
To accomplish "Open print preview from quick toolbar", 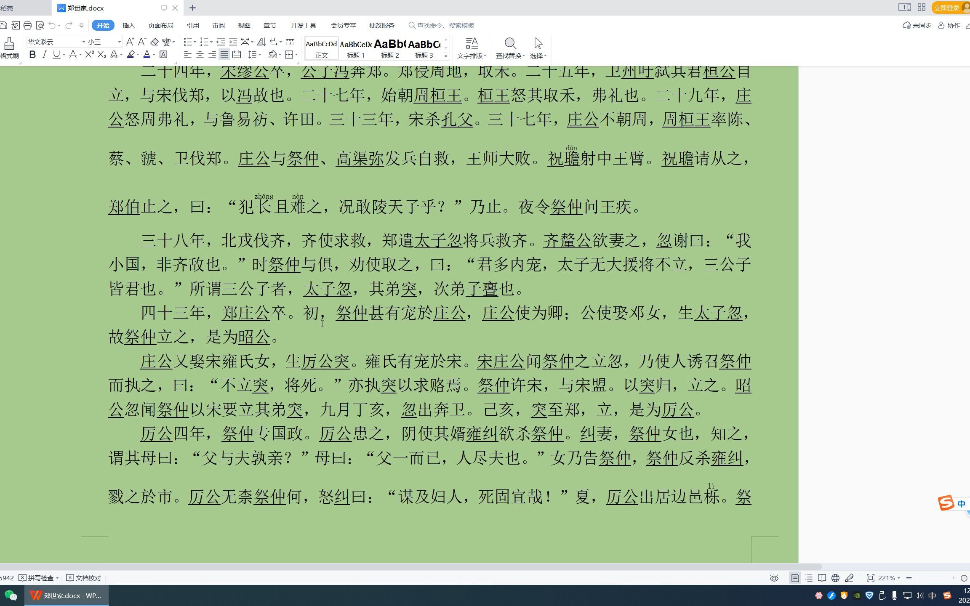I will coord(40,25).
